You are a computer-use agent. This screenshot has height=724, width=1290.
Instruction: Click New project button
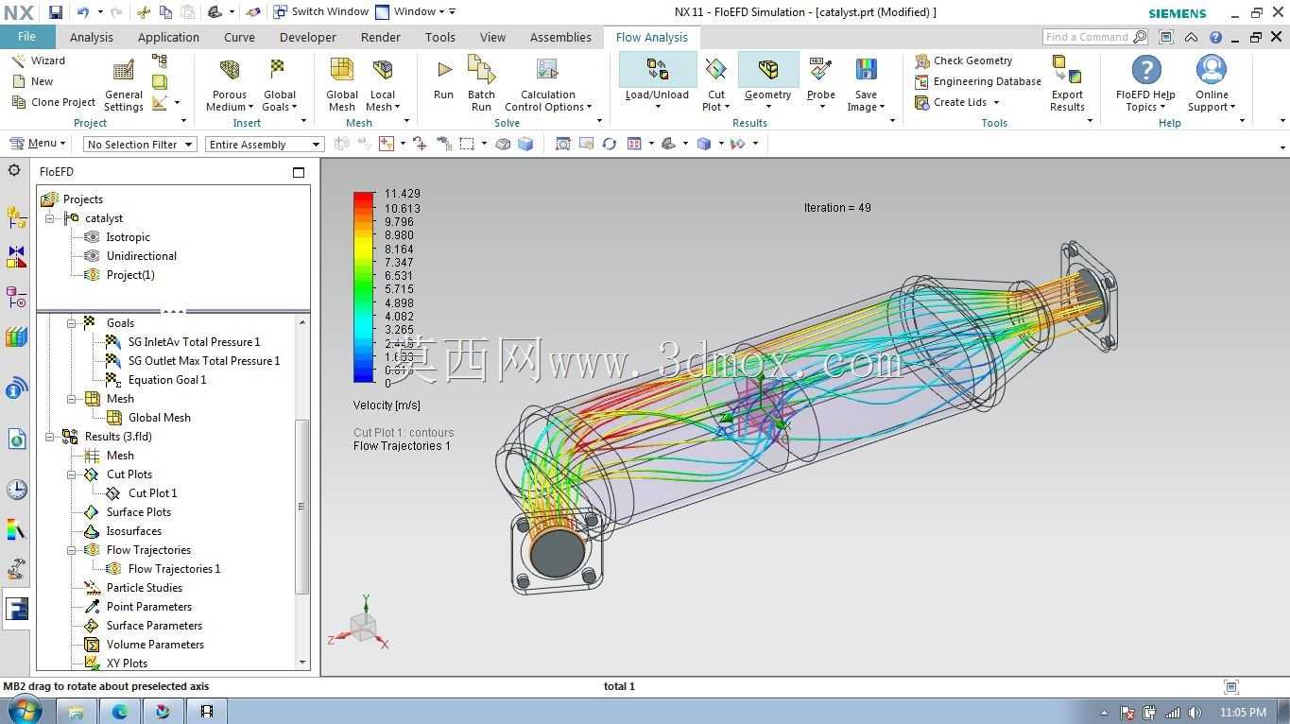point(33,81)
